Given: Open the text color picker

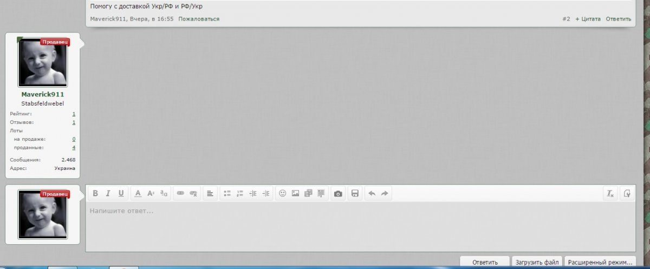Looking at the screenshot, I should point(138,193).
